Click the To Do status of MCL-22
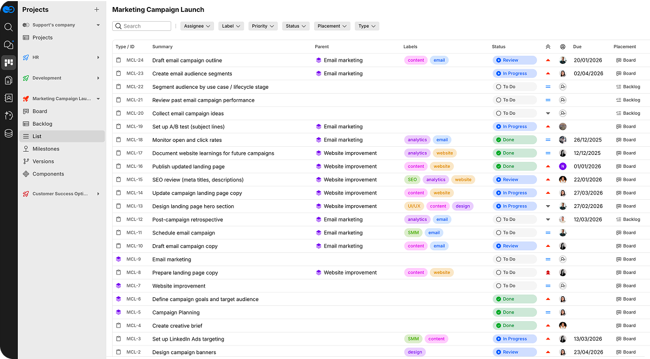650x359 pixels. click(515, 87)
